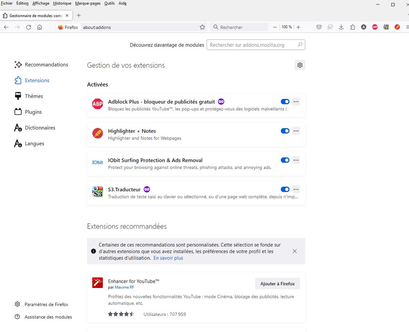Open the Historique menu
Screen dimensions: 409x332
point(62,3)
